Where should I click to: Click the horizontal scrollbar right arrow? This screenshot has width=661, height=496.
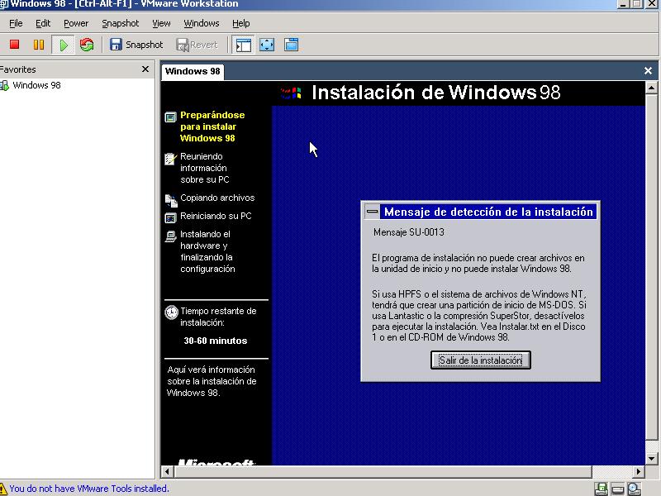[639, 471]
